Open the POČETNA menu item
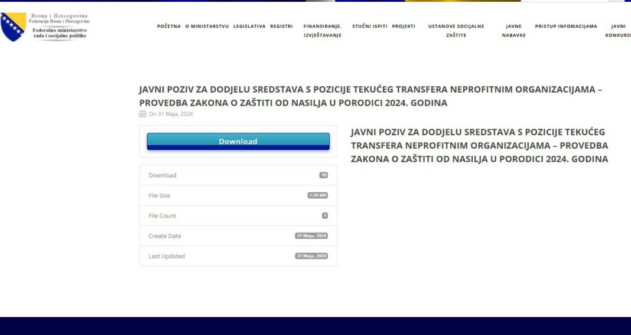The height and width of the screenshot is (335, 631). [x=169, y=26]
